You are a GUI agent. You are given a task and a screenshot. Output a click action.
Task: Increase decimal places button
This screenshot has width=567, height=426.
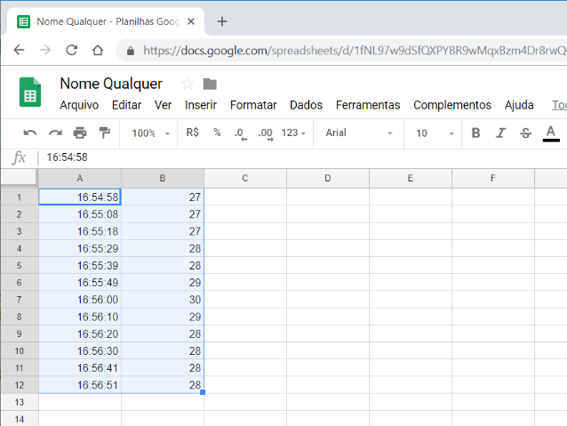(266, 133)
